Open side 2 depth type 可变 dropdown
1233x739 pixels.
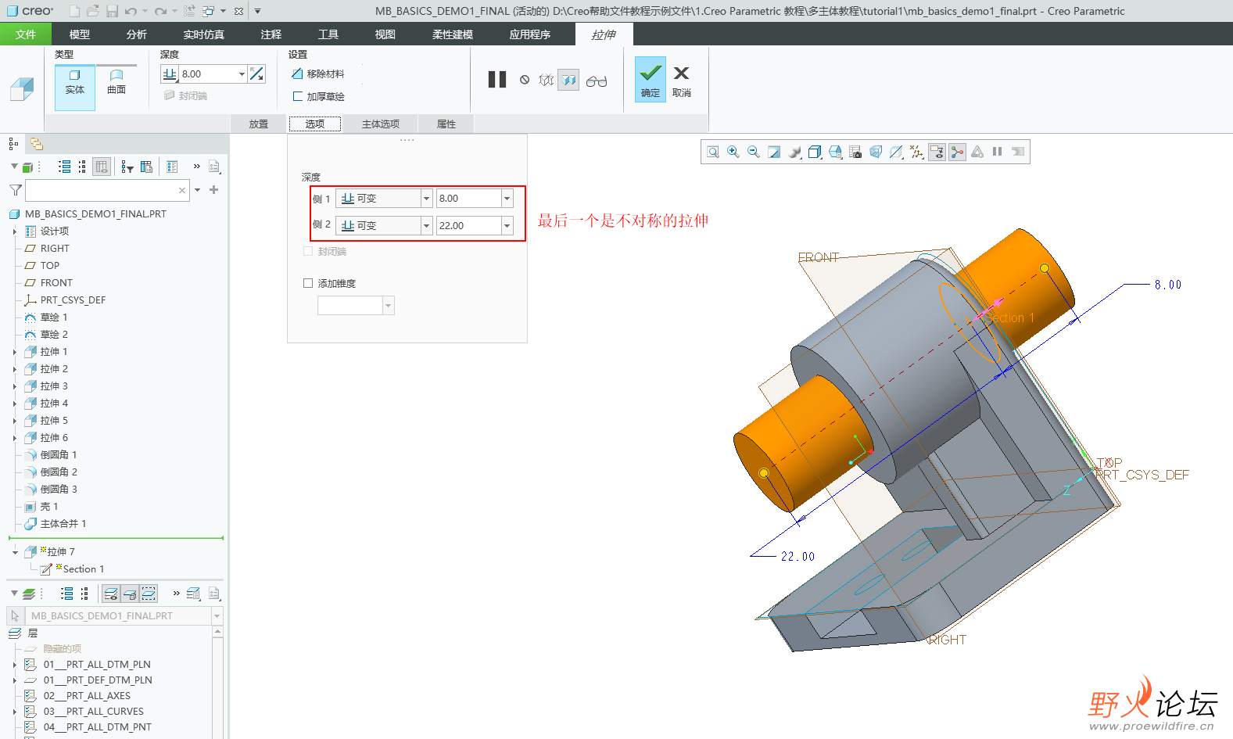click(x=427, y=226)
